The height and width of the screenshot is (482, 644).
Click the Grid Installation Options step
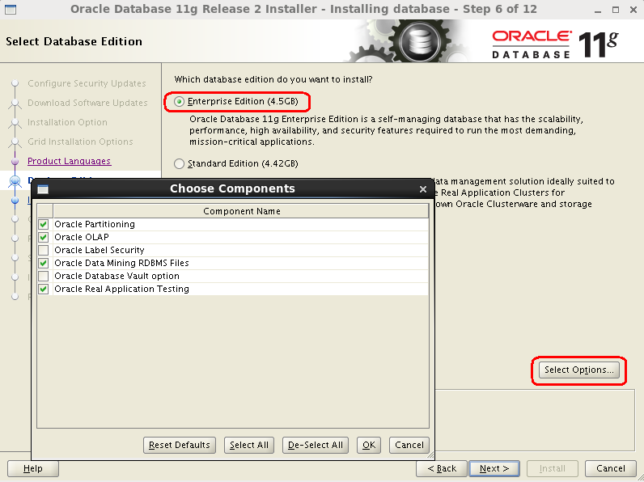pos(80,142)
